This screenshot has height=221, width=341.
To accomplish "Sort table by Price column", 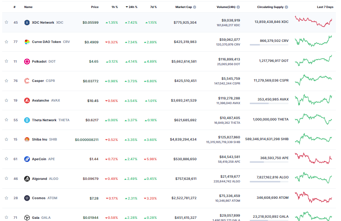I will pos(95,7).
